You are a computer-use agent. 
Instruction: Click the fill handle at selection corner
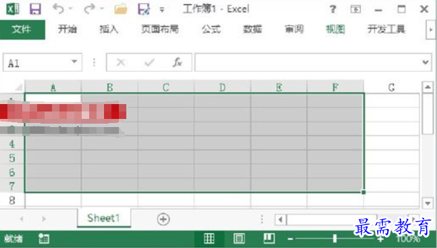click(x=363, y=192)
